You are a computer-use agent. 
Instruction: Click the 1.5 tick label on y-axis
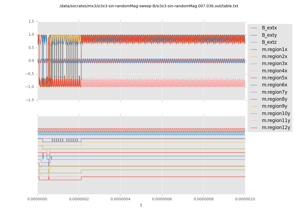[31, 21]
